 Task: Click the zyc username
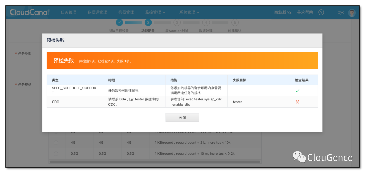[x=341, y=12]
